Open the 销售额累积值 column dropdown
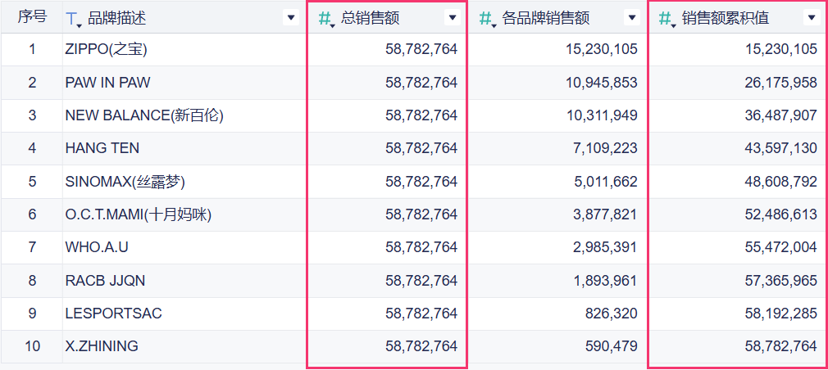 click(812, 18)
